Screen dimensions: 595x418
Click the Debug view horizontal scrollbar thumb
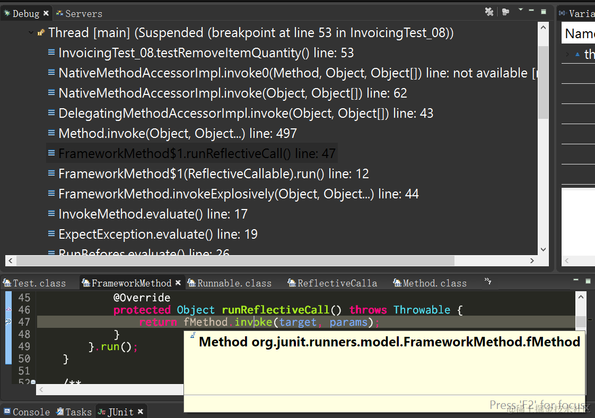pyautogui.click(x=235, y=260)
